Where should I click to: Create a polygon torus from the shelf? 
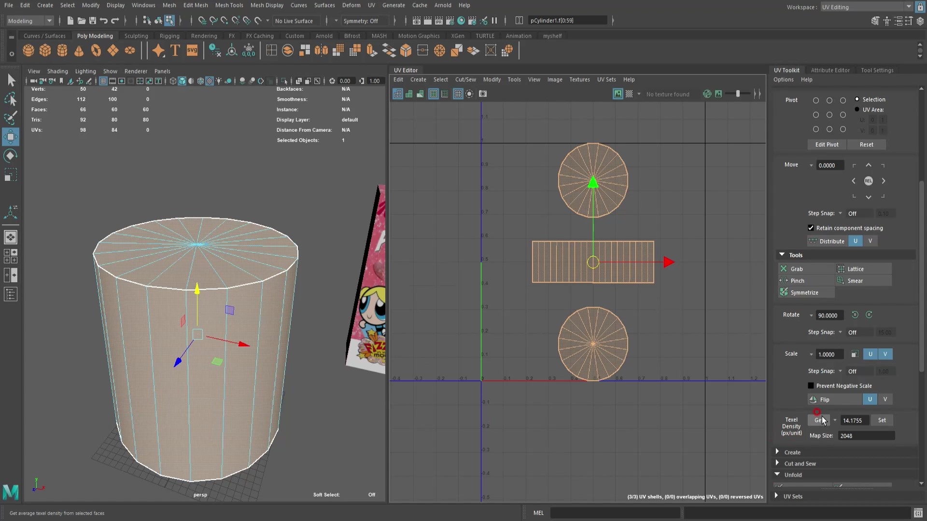click(x=96, y=51)
